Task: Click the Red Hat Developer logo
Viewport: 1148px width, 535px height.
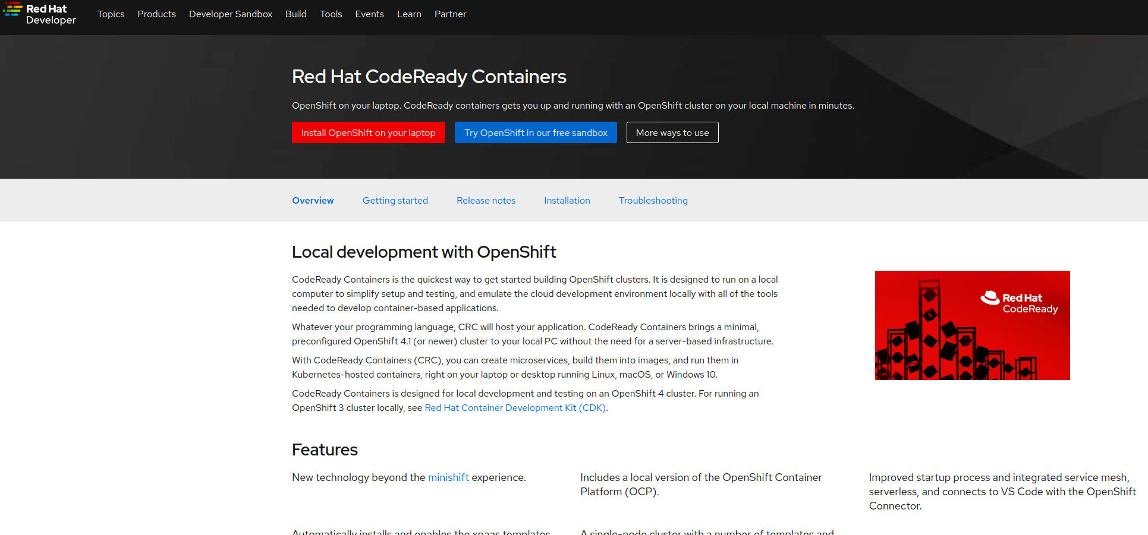Action: pos(40,14)
